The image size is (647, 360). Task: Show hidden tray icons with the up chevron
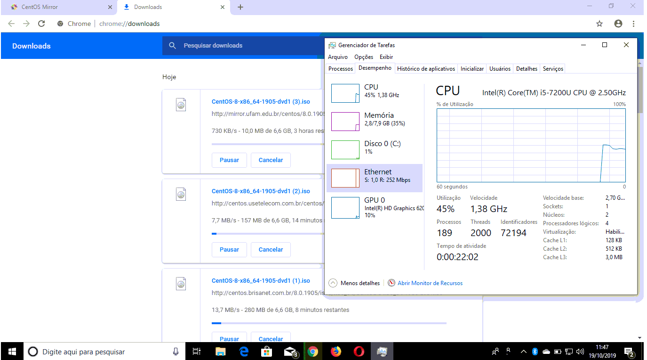524,352
